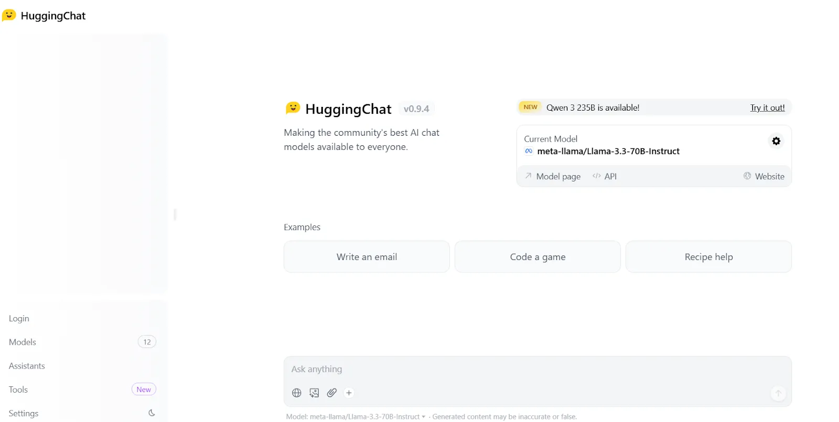This screenshot has height=422, width=839.
Task: Click the NEW tag in announcement banner
Action: tap(530, 107)
